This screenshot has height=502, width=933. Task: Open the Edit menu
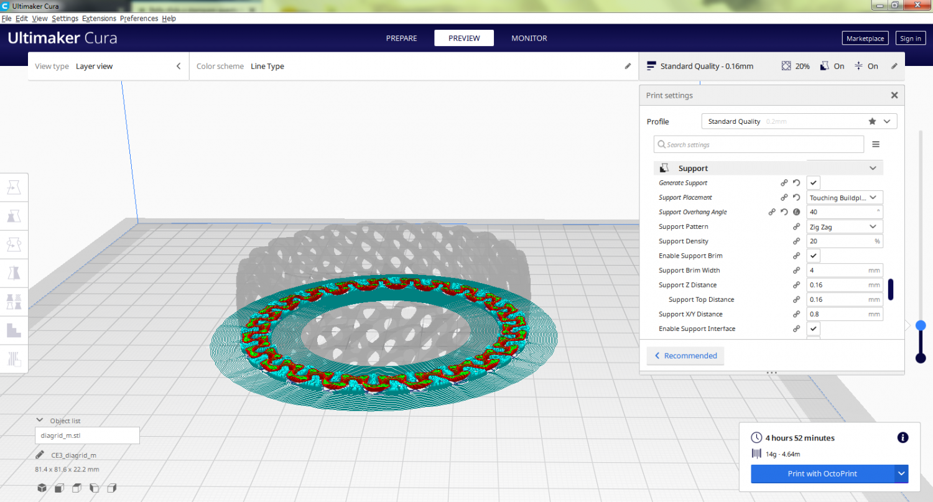(22, 19)
